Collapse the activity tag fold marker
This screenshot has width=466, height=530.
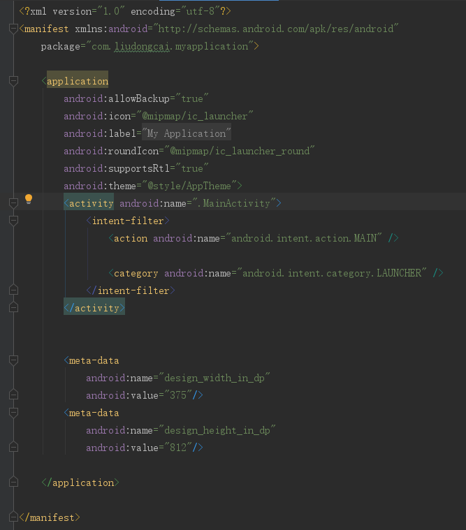click(13, 203)
